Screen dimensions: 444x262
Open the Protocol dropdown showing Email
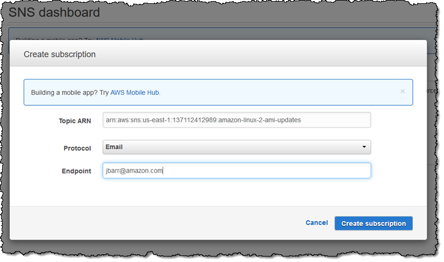tap(236, 147)
